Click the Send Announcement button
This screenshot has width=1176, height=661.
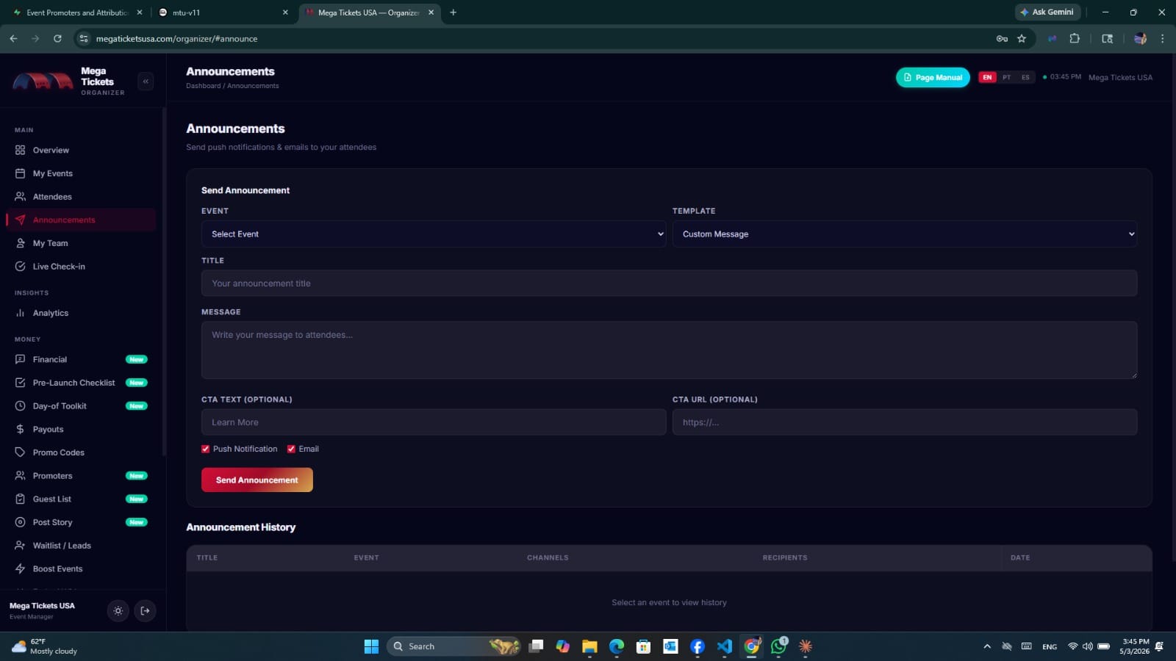257,480
